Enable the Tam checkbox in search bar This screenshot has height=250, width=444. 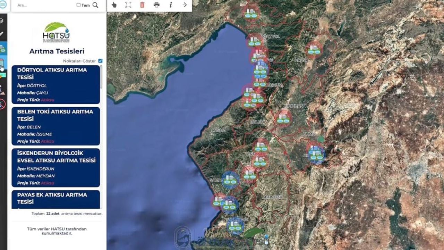point(78,5)
